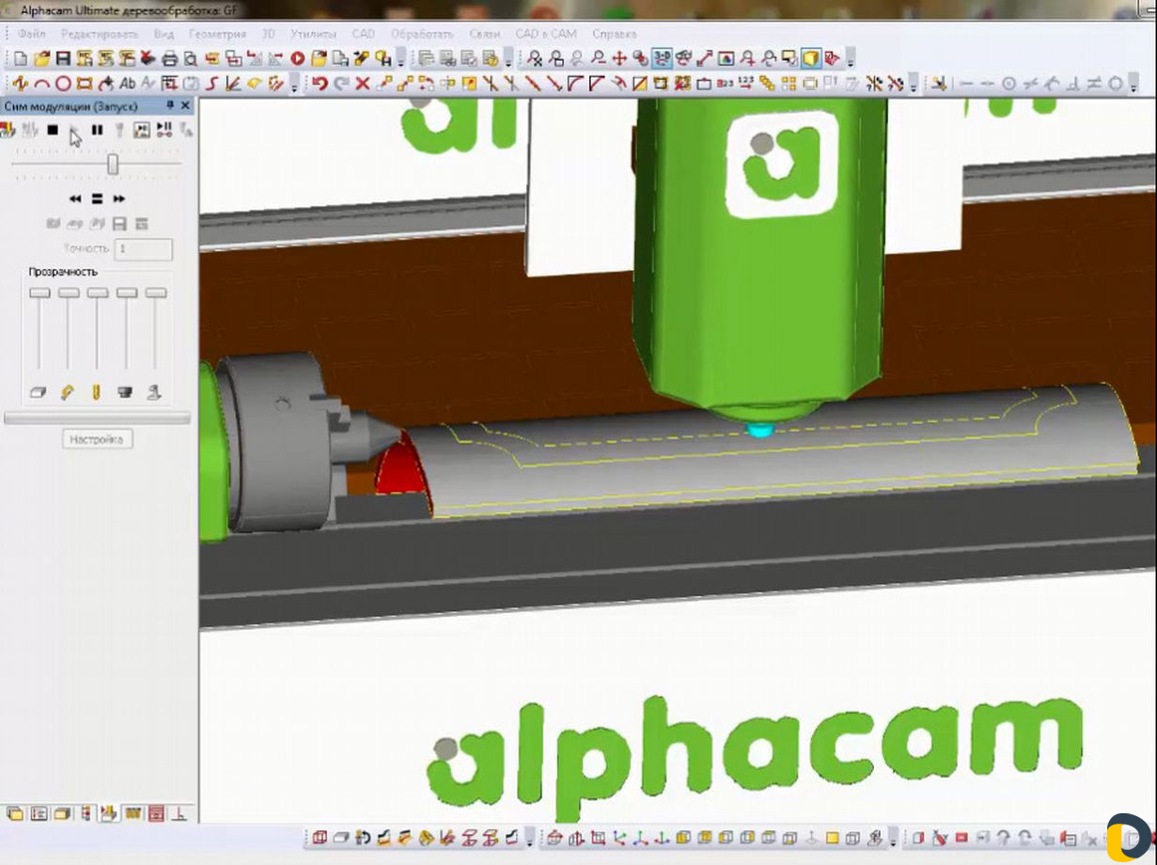Click the last tab icon at panel bottom
Viewport: 1157px width, 865px height.
(x=181, y=813)
